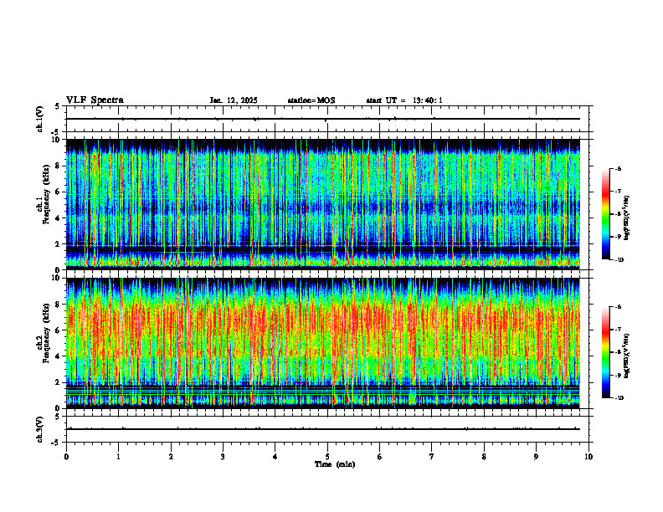
Task: Click the ch.1 spectrogram color scale bar
Action: pos(605,214)
